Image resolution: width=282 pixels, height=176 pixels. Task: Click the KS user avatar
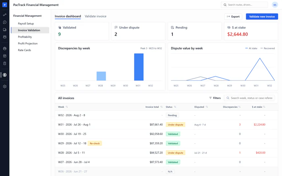(275, 5)
